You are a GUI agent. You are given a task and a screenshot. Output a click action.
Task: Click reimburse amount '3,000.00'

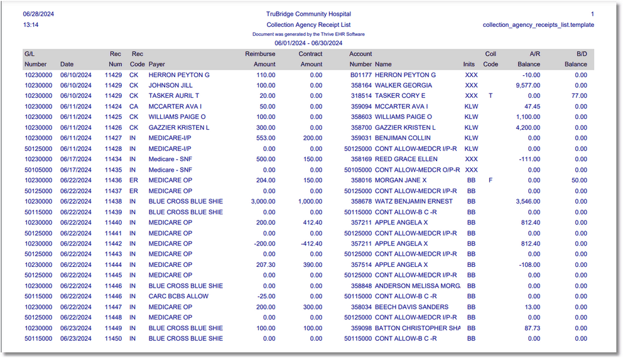pos(263,201)
